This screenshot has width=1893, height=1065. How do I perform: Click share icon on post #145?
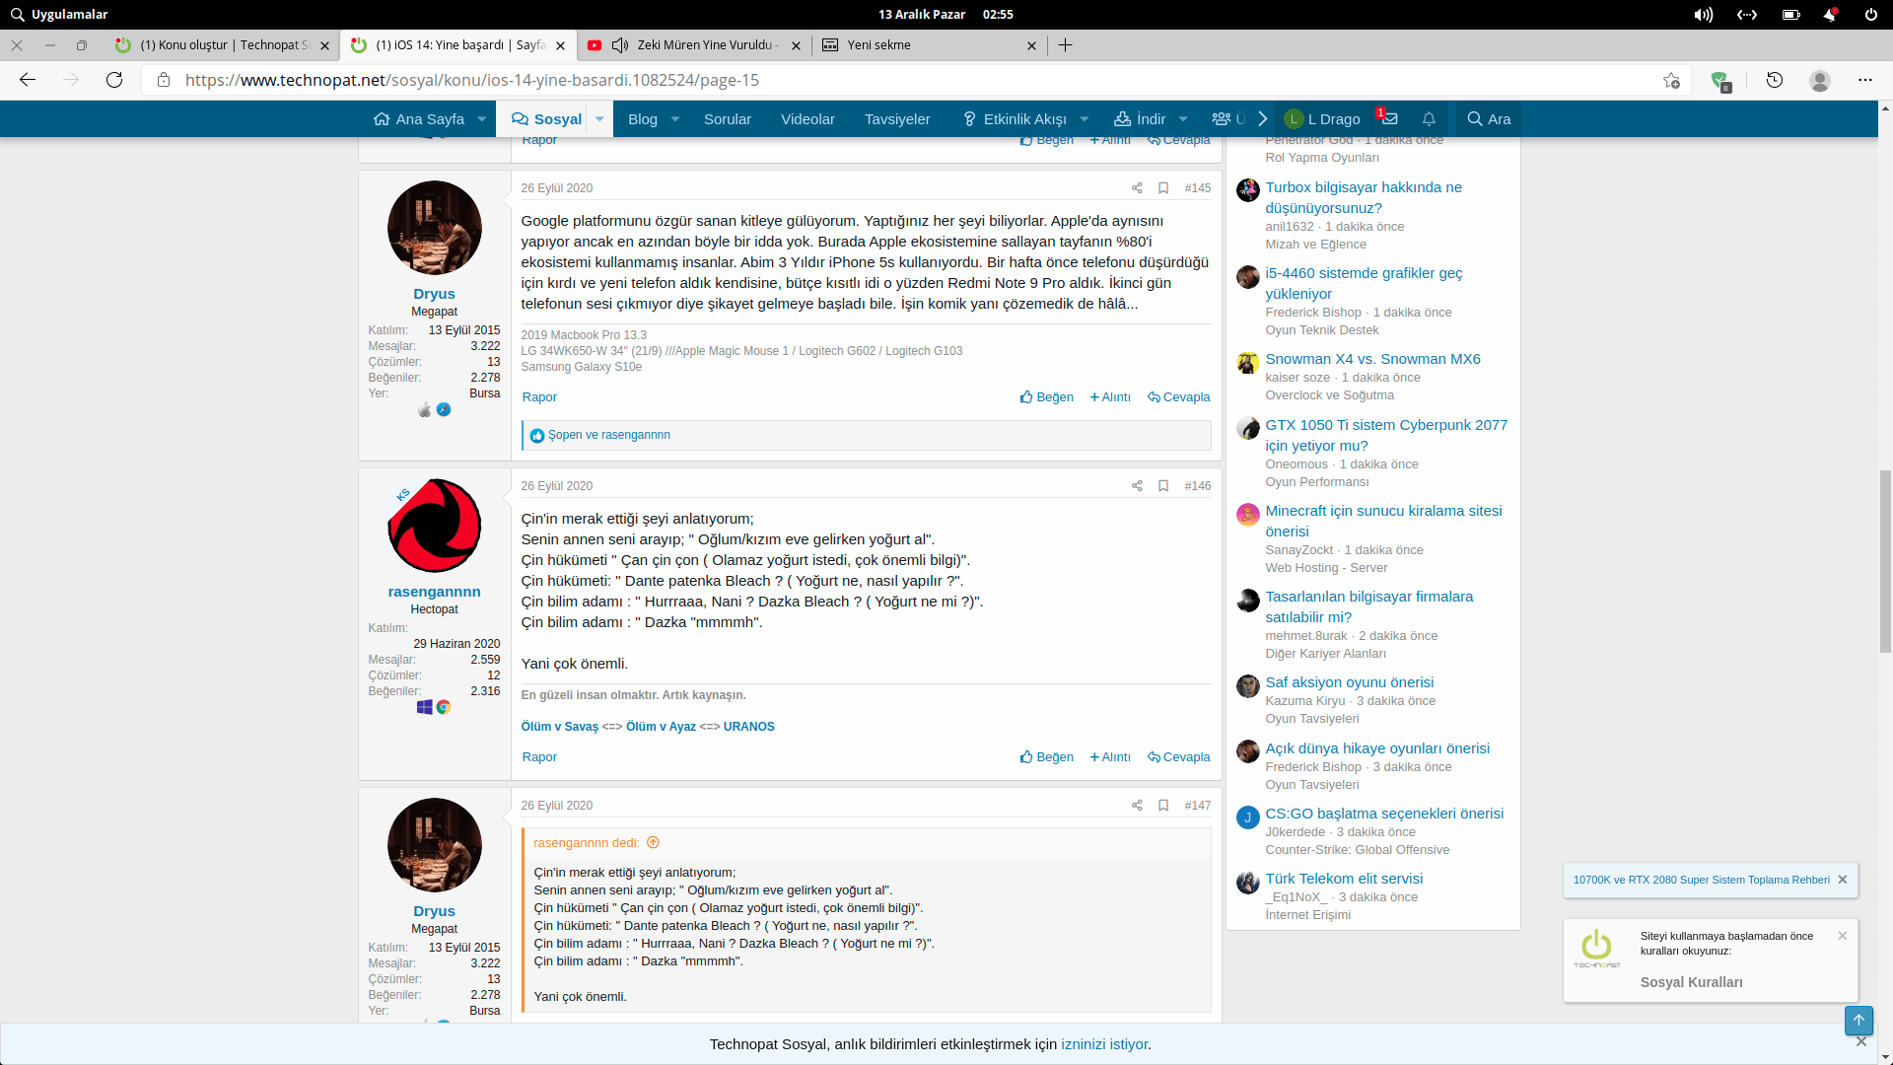[1137, 188]
